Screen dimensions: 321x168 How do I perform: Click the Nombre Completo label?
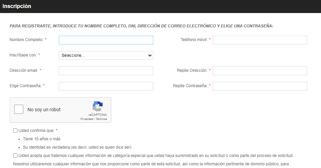[x=26, y=40]
